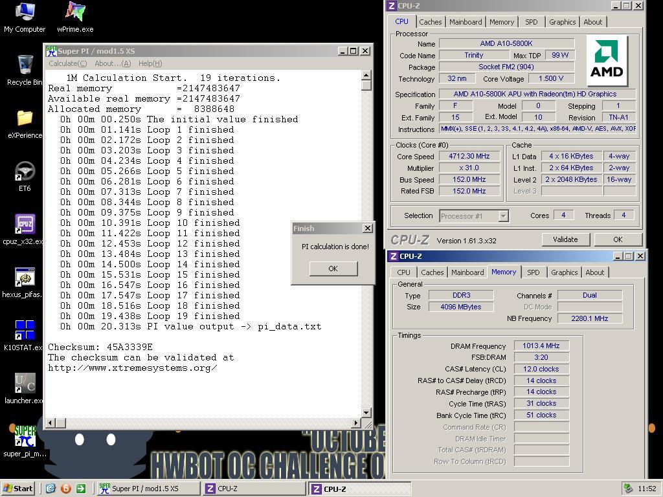Click Super PI vertical scrollbar down arrow
The height and width of the screenshot is (497, 663).
click(366, 412)
